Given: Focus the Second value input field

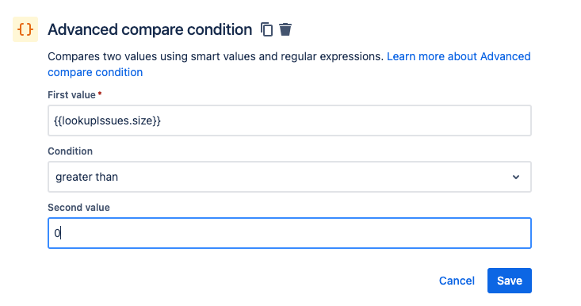Looking at the screenshot, I should coord(289,233).
